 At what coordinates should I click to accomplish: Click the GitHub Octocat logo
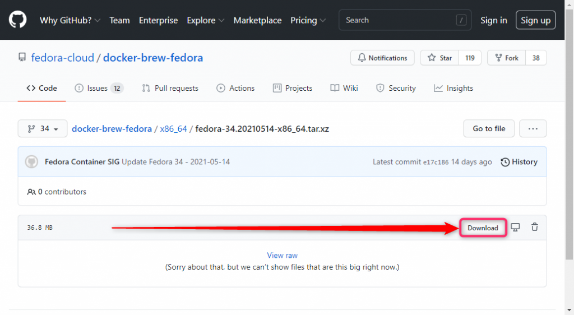[17, 20]
